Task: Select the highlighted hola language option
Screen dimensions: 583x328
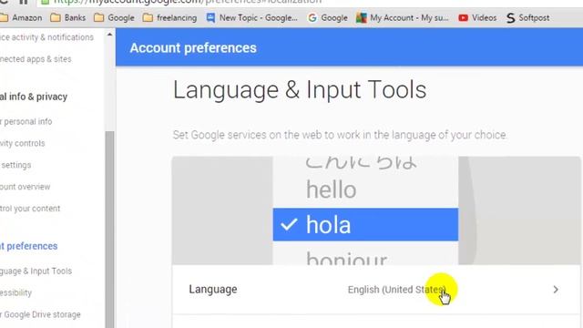Action: click(365, 225)
